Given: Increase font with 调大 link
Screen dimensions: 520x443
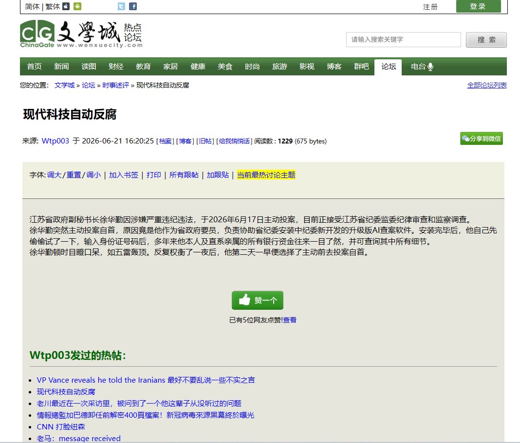Looking at the screenshot, I should pyautogui.click(x=54, y=175).
